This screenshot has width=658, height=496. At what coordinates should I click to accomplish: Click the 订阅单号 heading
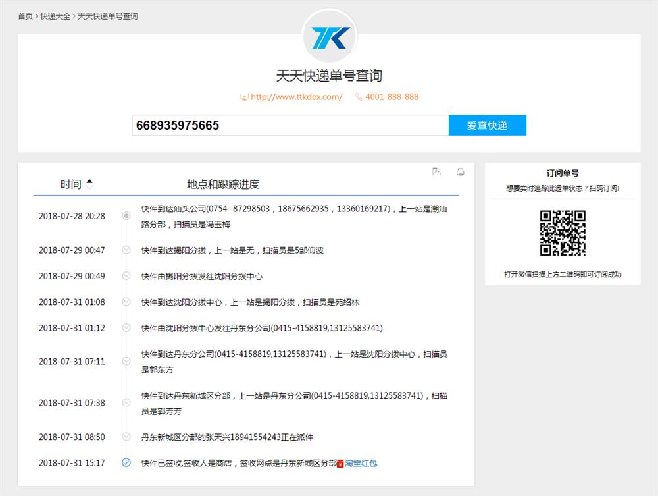point(563,173)
